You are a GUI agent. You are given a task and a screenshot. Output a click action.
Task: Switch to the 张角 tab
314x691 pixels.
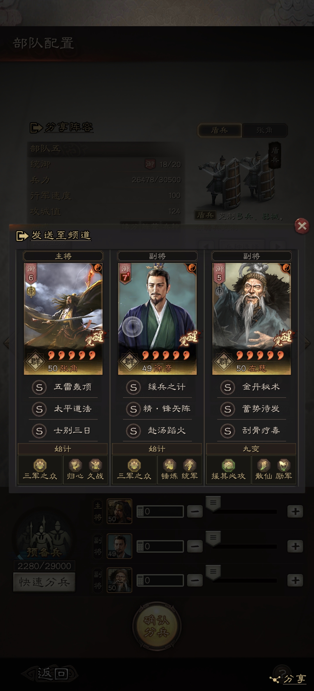tap(265, 130)
